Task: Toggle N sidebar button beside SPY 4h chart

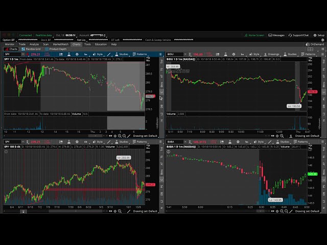Action: 161,208
